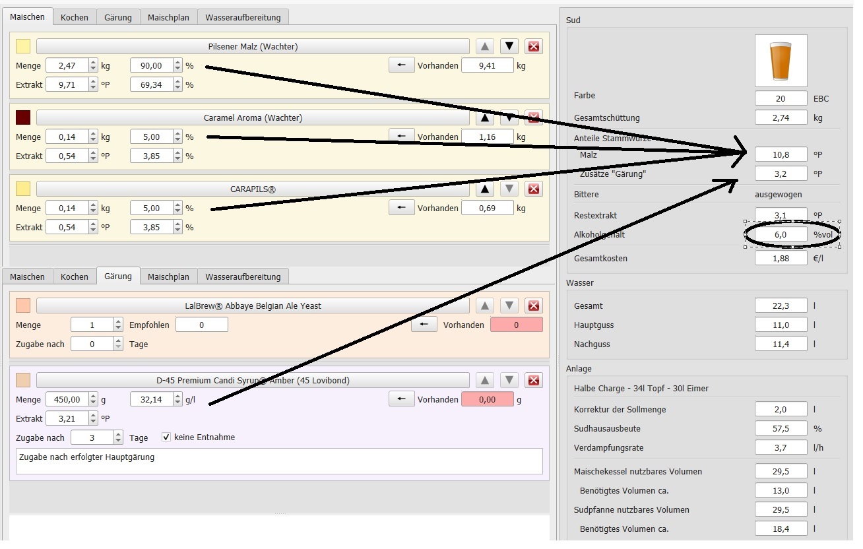Viewport: 863px width, 549px height.
Task: Open the Wasseraufbereitung tab at top
Action: click(243, 17)
